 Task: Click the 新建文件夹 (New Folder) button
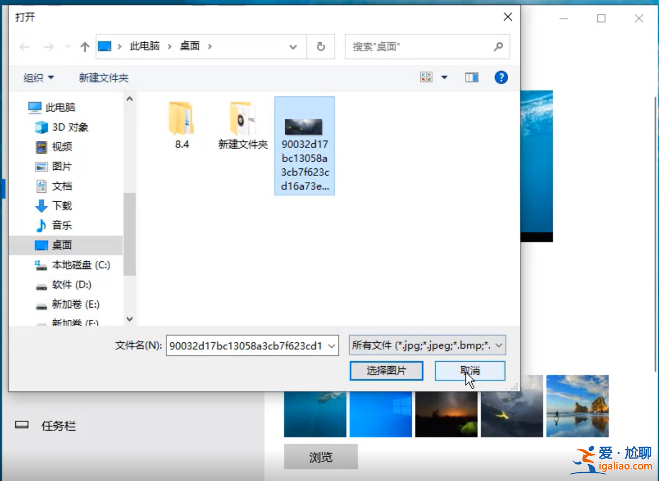103,78
